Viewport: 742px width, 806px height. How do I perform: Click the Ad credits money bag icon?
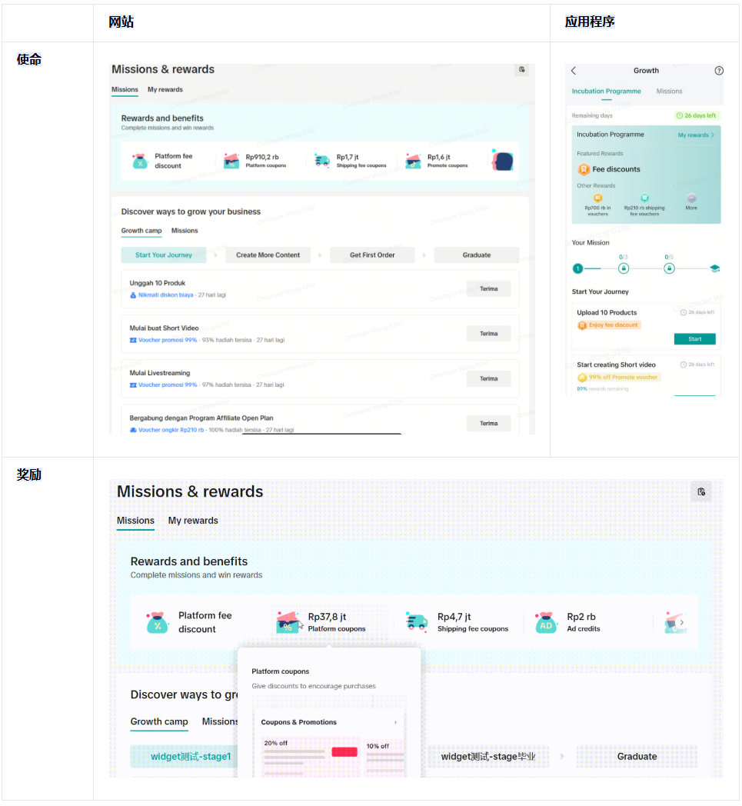(x=545, y=622)
